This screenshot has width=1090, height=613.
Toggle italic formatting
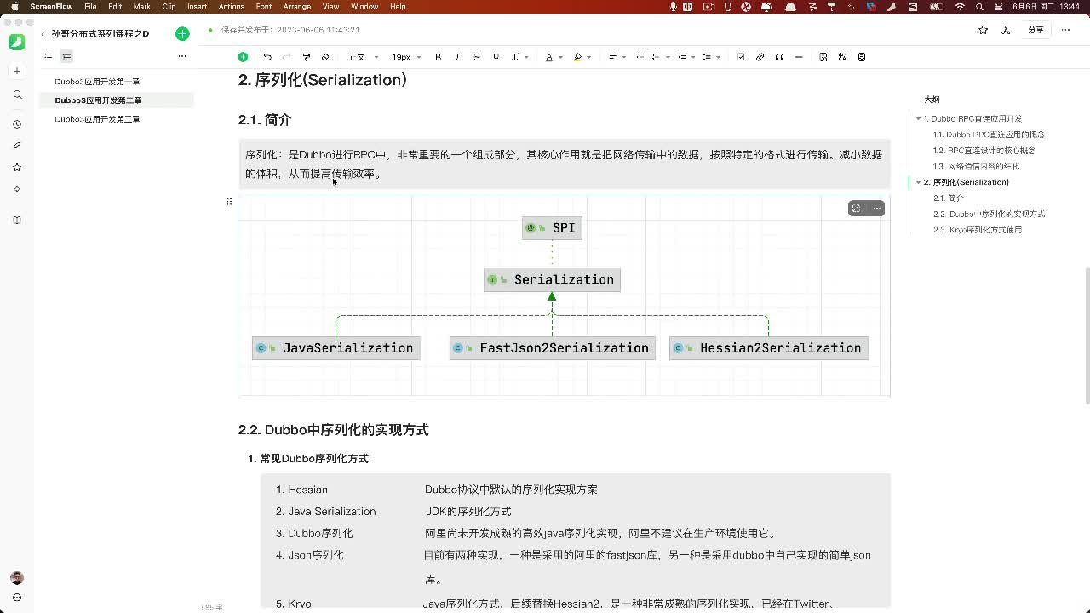coord(457,57)
